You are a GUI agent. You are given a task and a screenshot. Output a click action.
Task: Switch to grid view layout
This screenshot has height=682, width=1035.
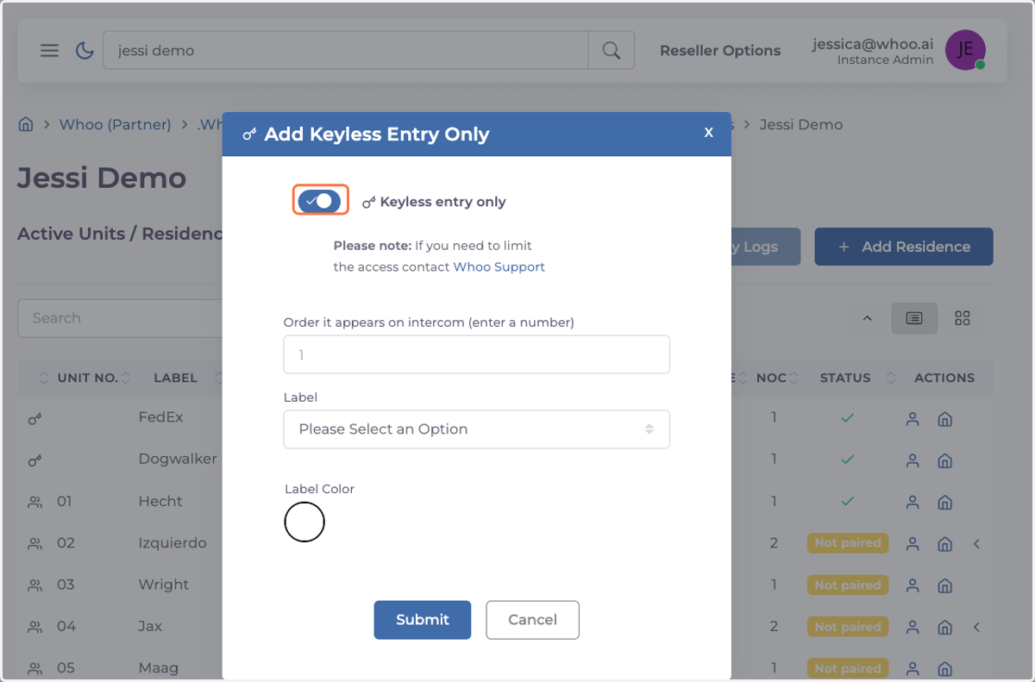point(963,318)
